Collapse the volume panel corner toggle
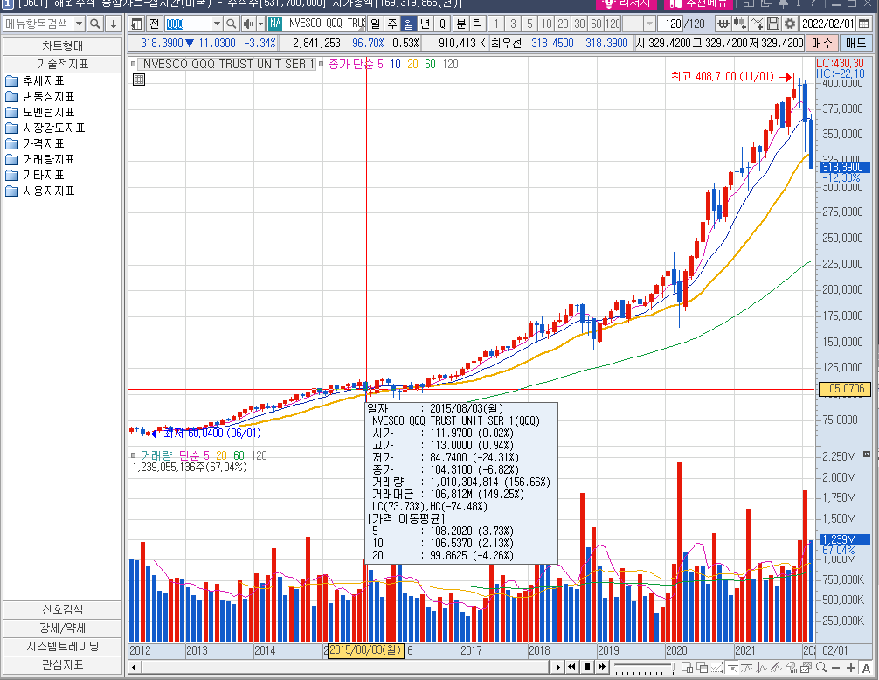Image resolution: width=879 pixels, height=680 pixels. [x=866, y=454]
